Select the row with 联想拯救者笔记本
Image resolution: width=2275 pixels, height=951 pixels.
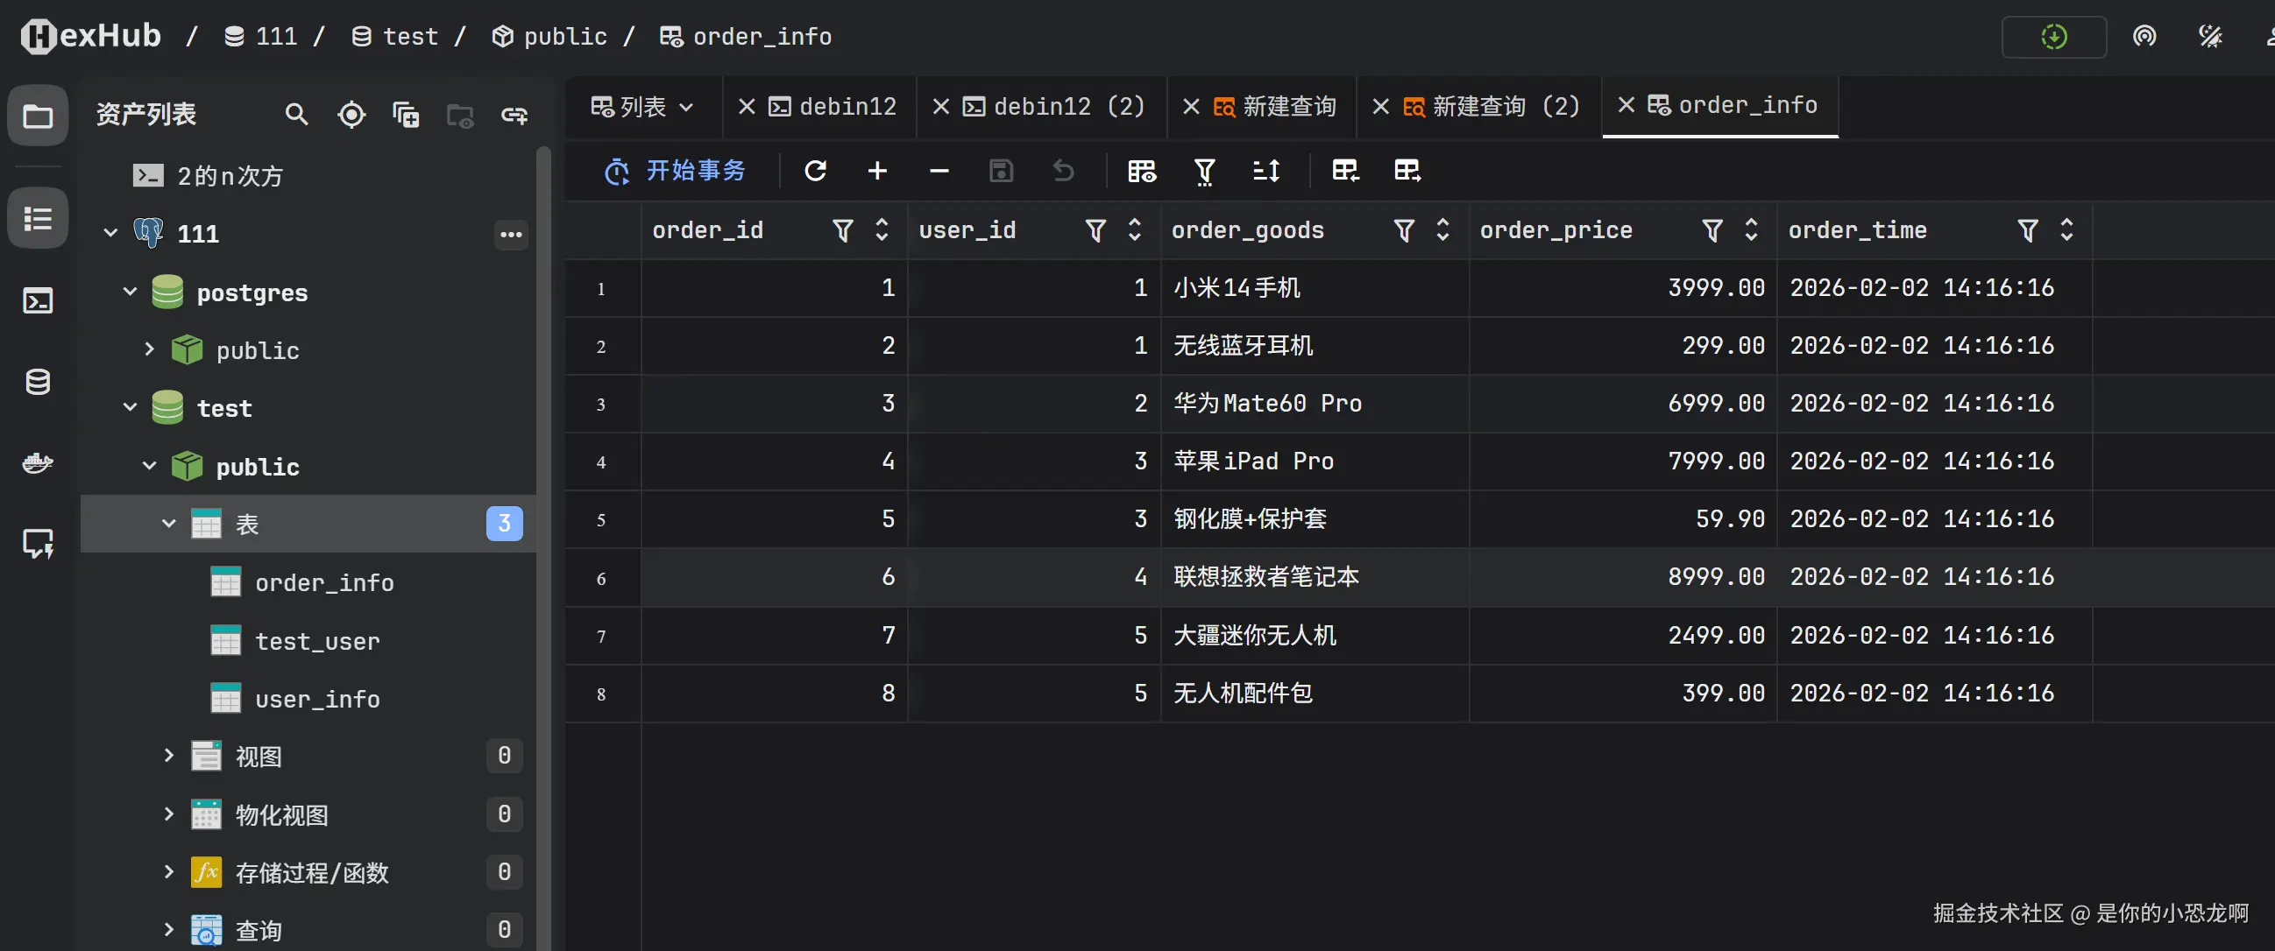1265,577
